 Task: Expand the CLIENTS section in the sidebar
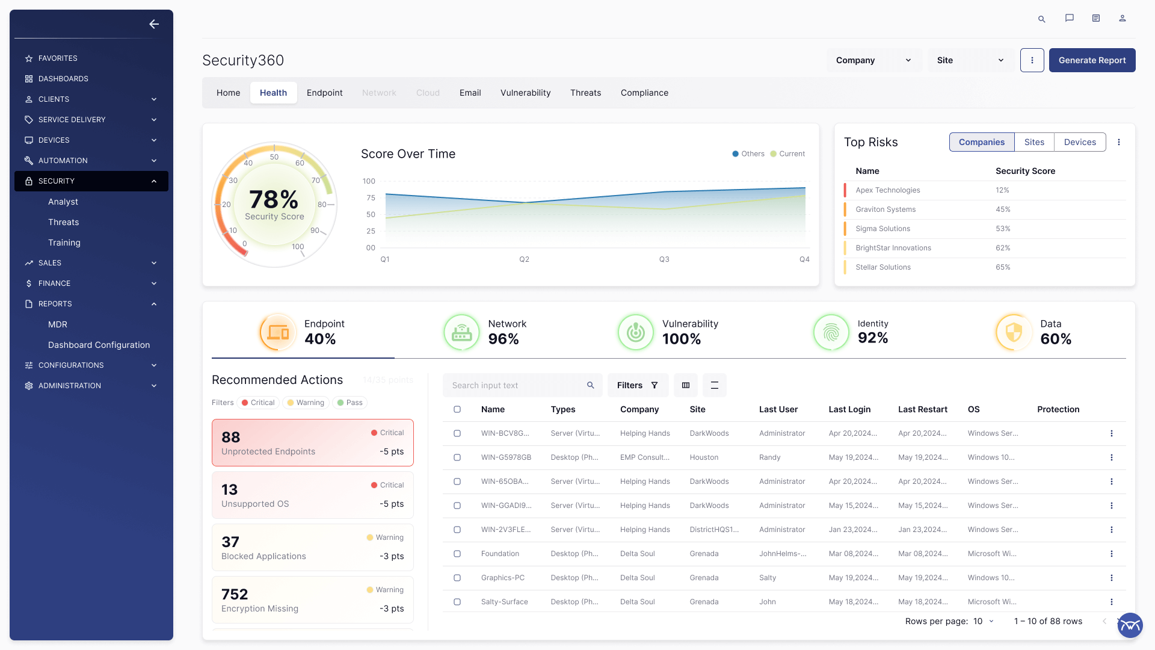pyautogui.click(x=91, y=99)
